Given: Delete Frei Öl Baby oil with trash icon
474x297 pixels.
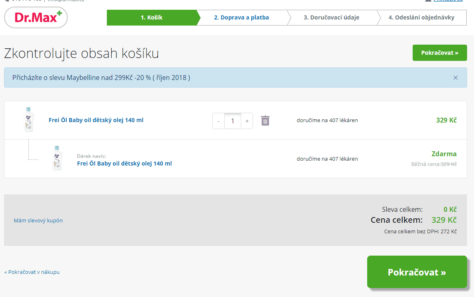Looking at the screenshot, I should [x=265, y=121].
